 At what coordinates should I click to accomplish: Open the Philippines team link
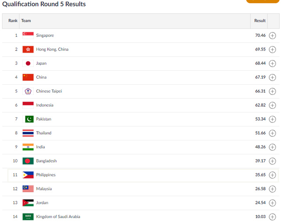(46, 175)
